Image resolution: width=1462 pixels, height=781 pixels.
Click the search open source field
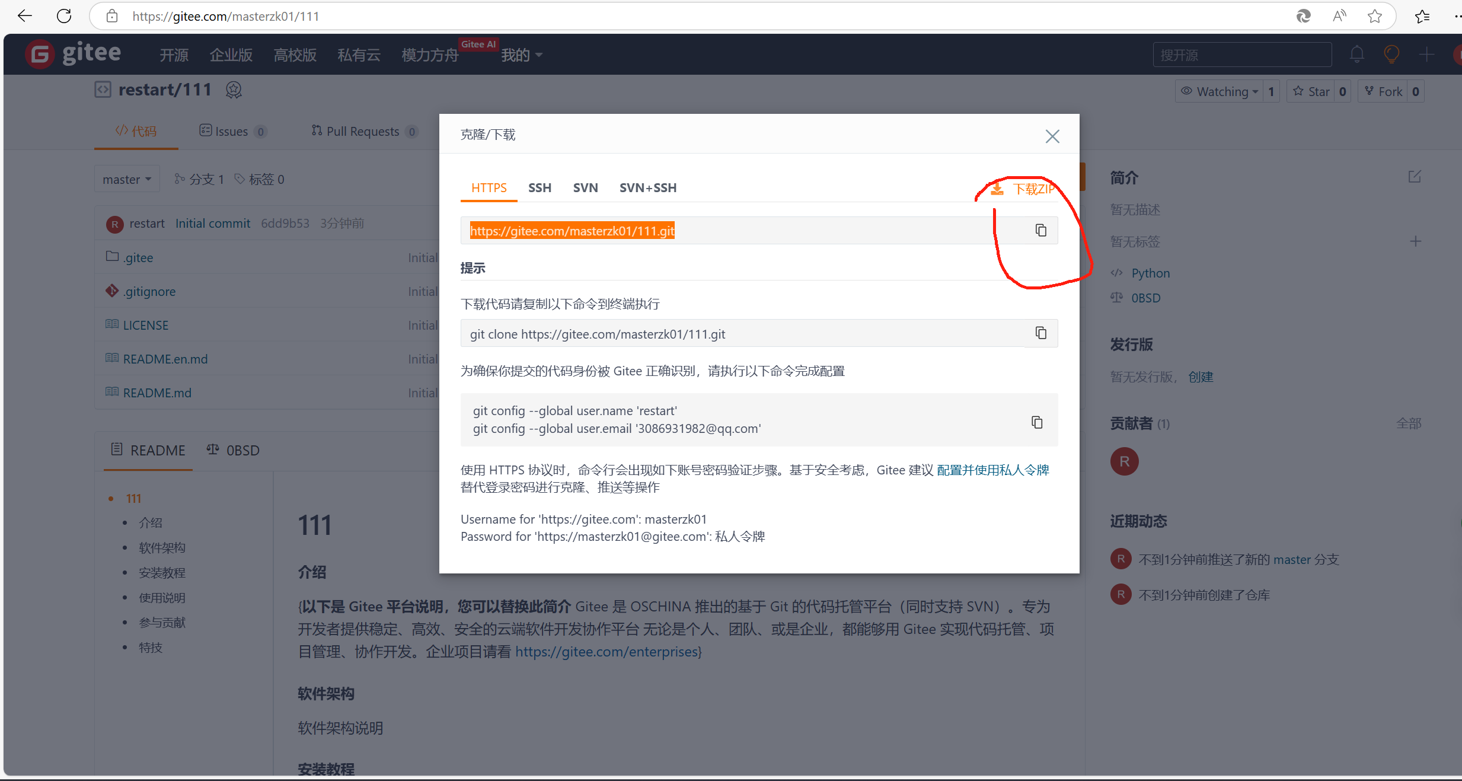1241,55
